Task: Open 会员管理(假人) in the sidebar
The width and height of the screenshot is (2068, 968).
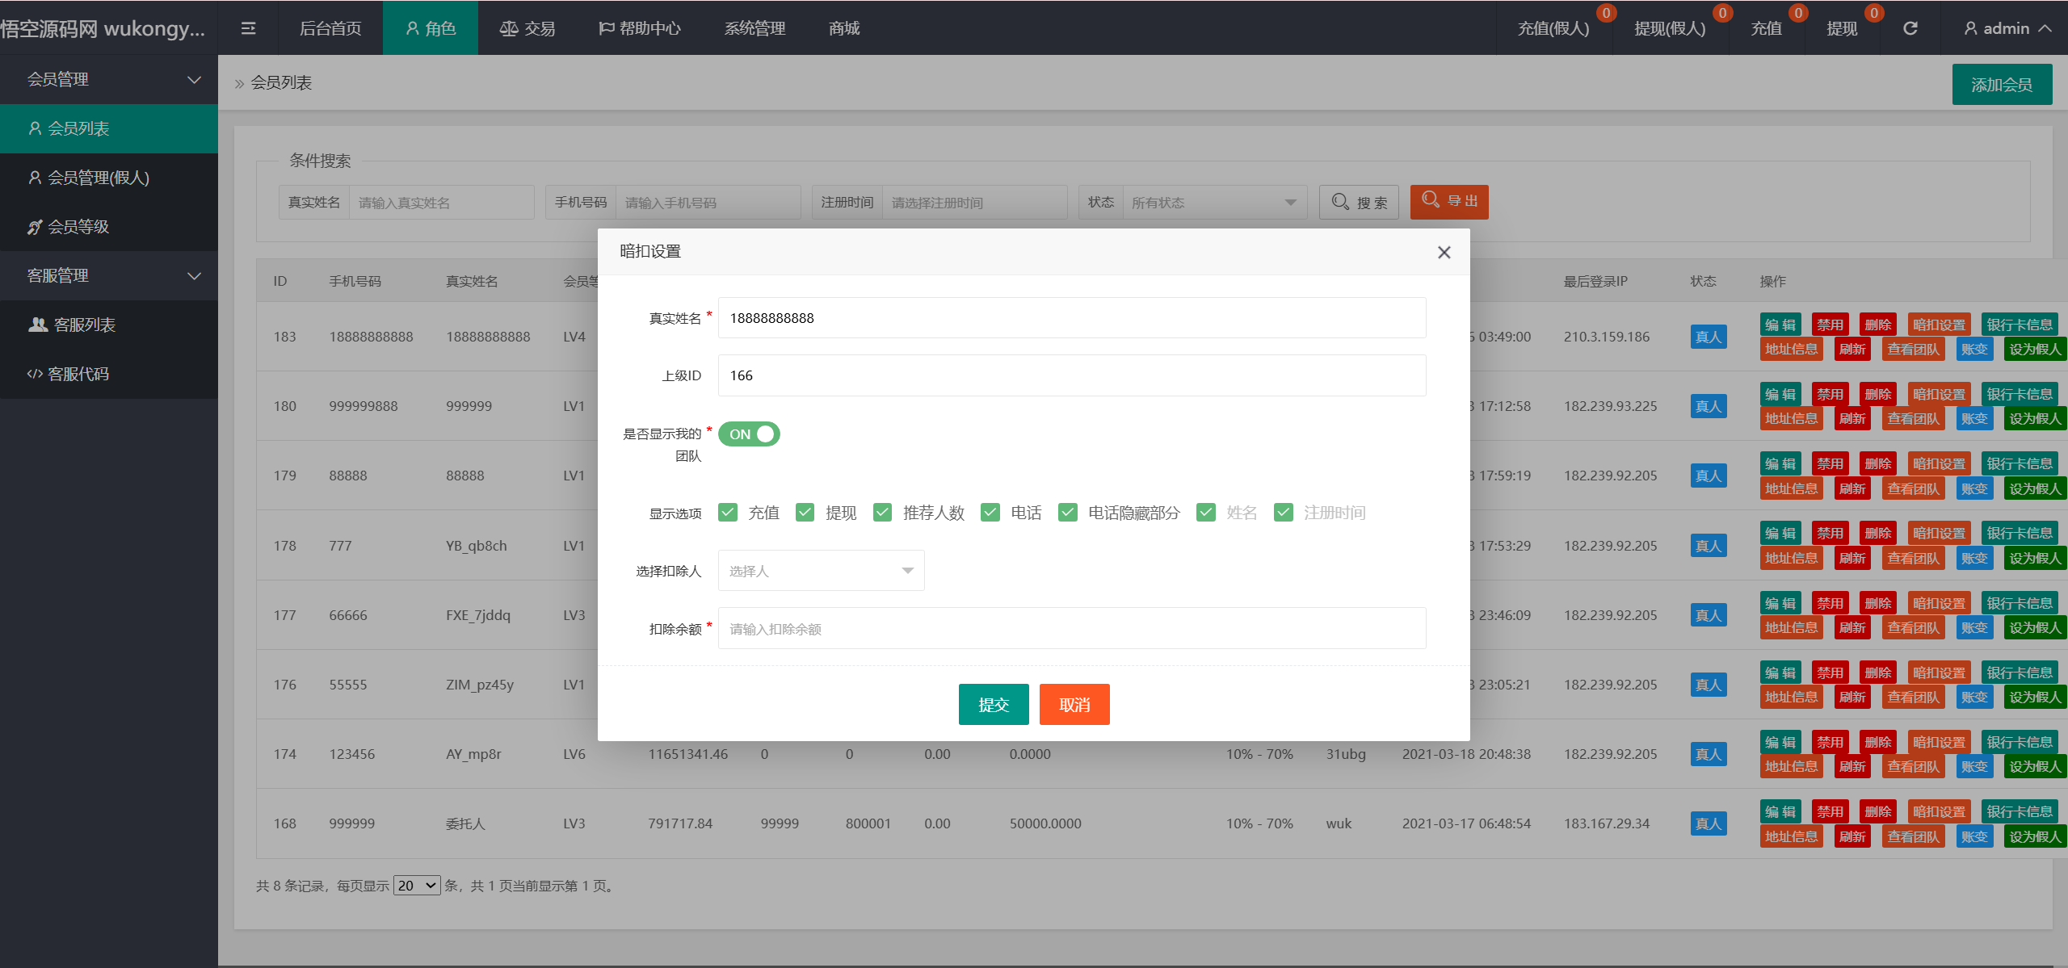Action: [99, 178]
